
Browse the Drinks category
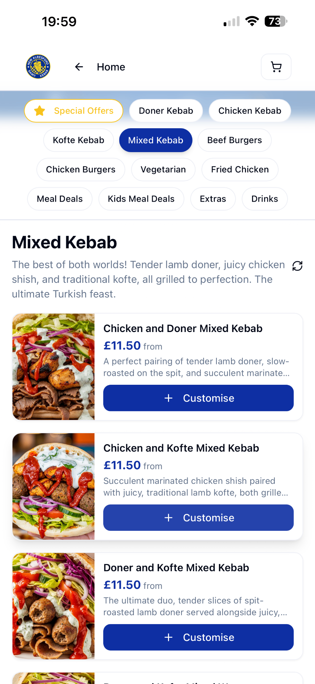point(264,199)
